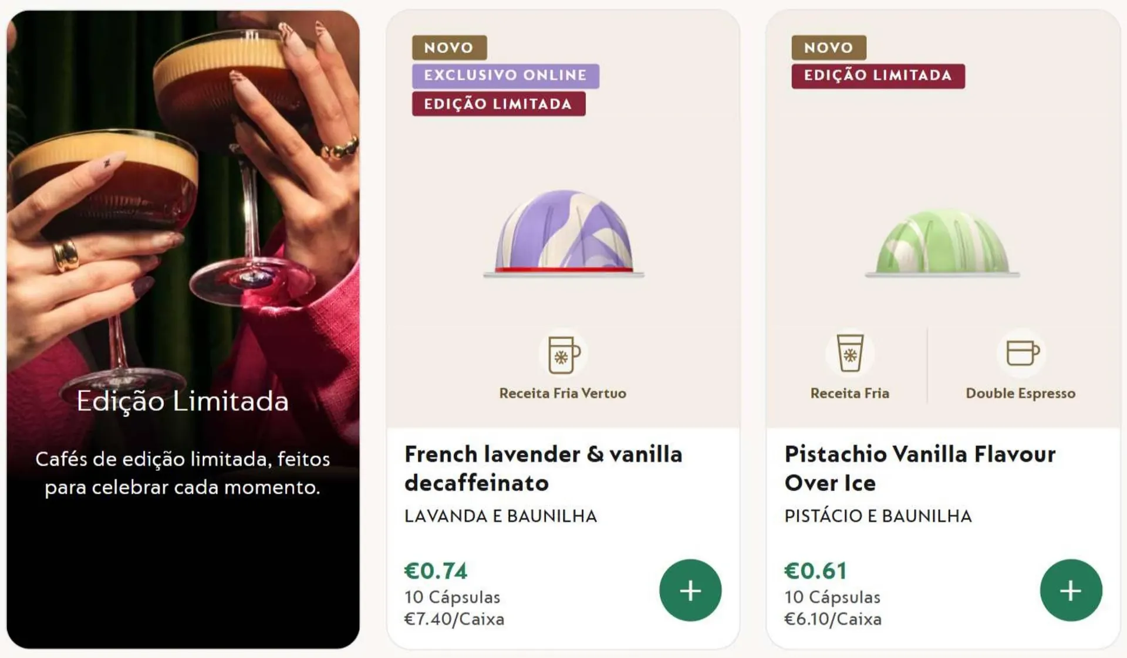Click the Receita Fria Vertuo label
This screenshot has height=658, width=1127.
tap(562, 393)
